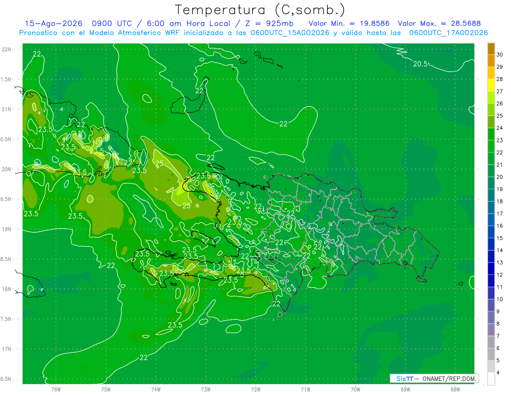Click the '30' value on the color legend
The width and height of the screenshot is (511, 395).
(x=500, y=55)
